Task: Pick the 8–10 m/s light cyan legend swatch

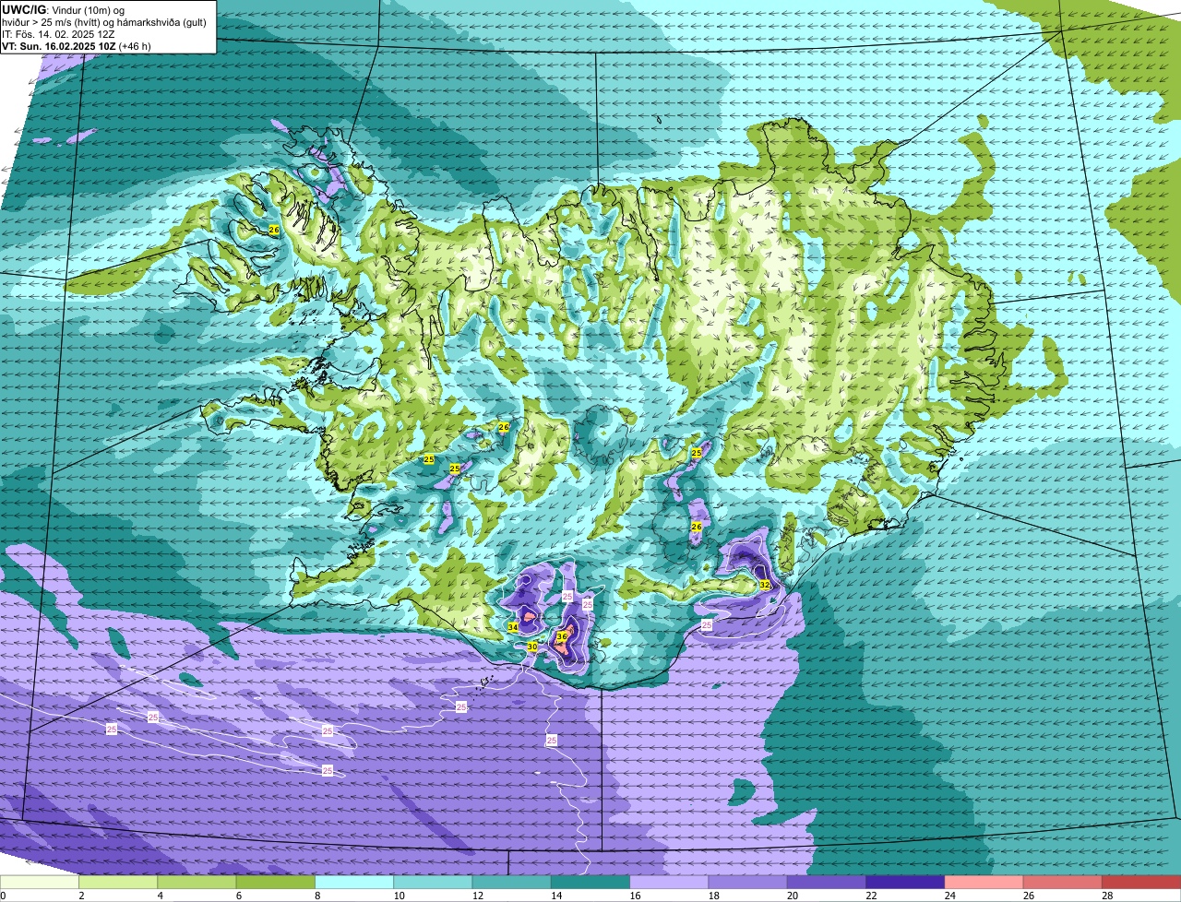Action: pos(354,883)
